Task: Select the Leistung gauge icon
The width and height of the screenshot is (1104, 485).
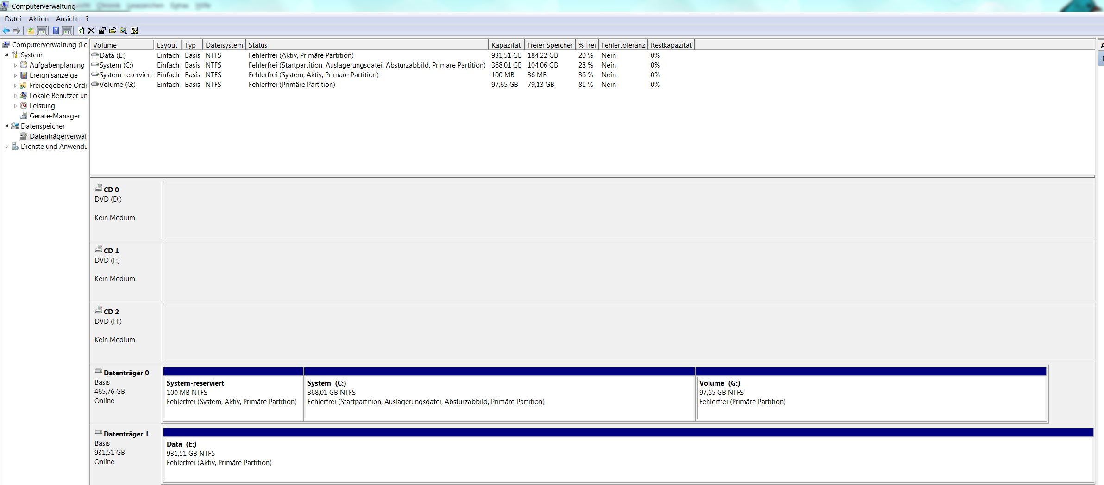Action: (x=24, y=105)
